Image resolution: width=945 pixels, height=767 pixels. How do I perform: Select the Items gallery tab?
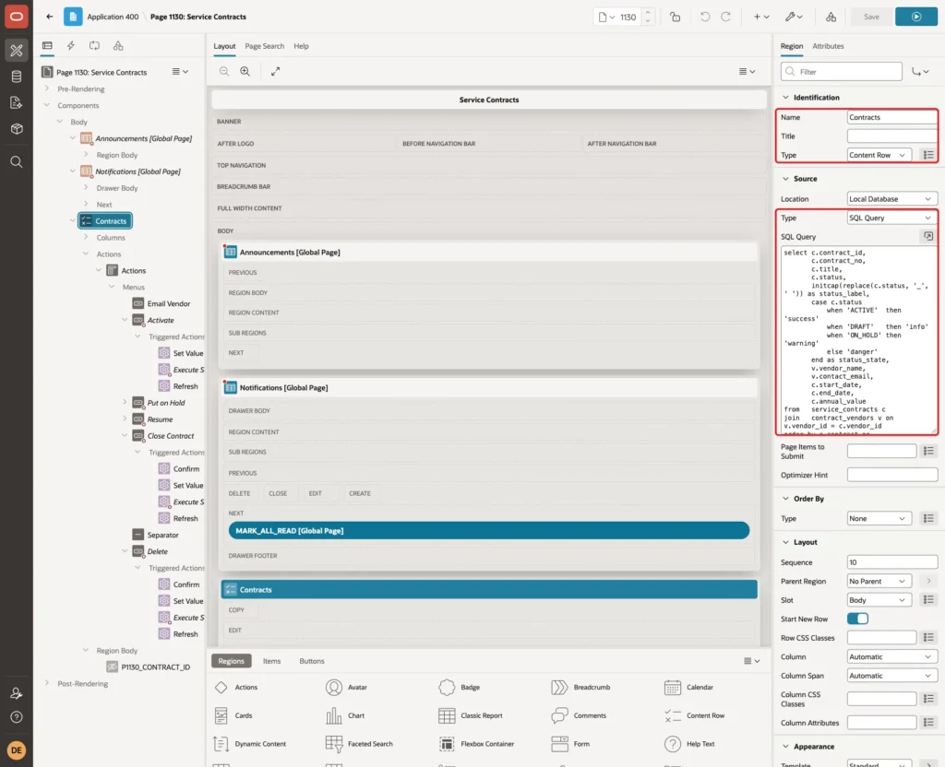(x=272, y=661)
